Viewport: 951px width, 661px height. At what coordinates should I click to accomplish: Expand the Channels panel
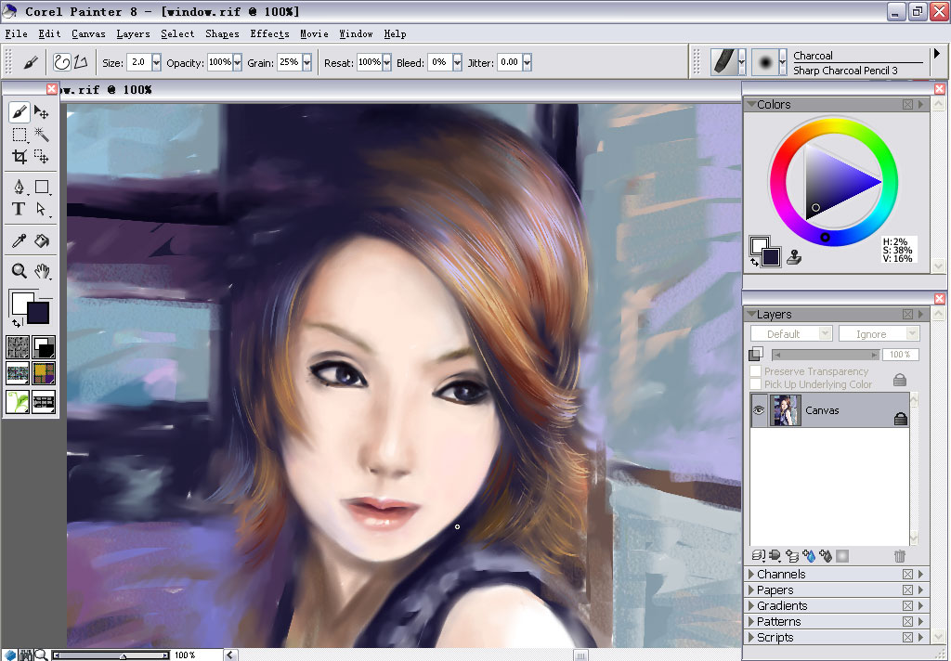click(x=751, y=575)
